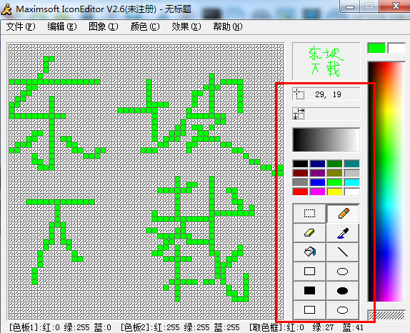Screen dimensions: 410x333
Task: Click the [取色框] status bar entry
Action: pyautogui.click(x=306, y=327)
